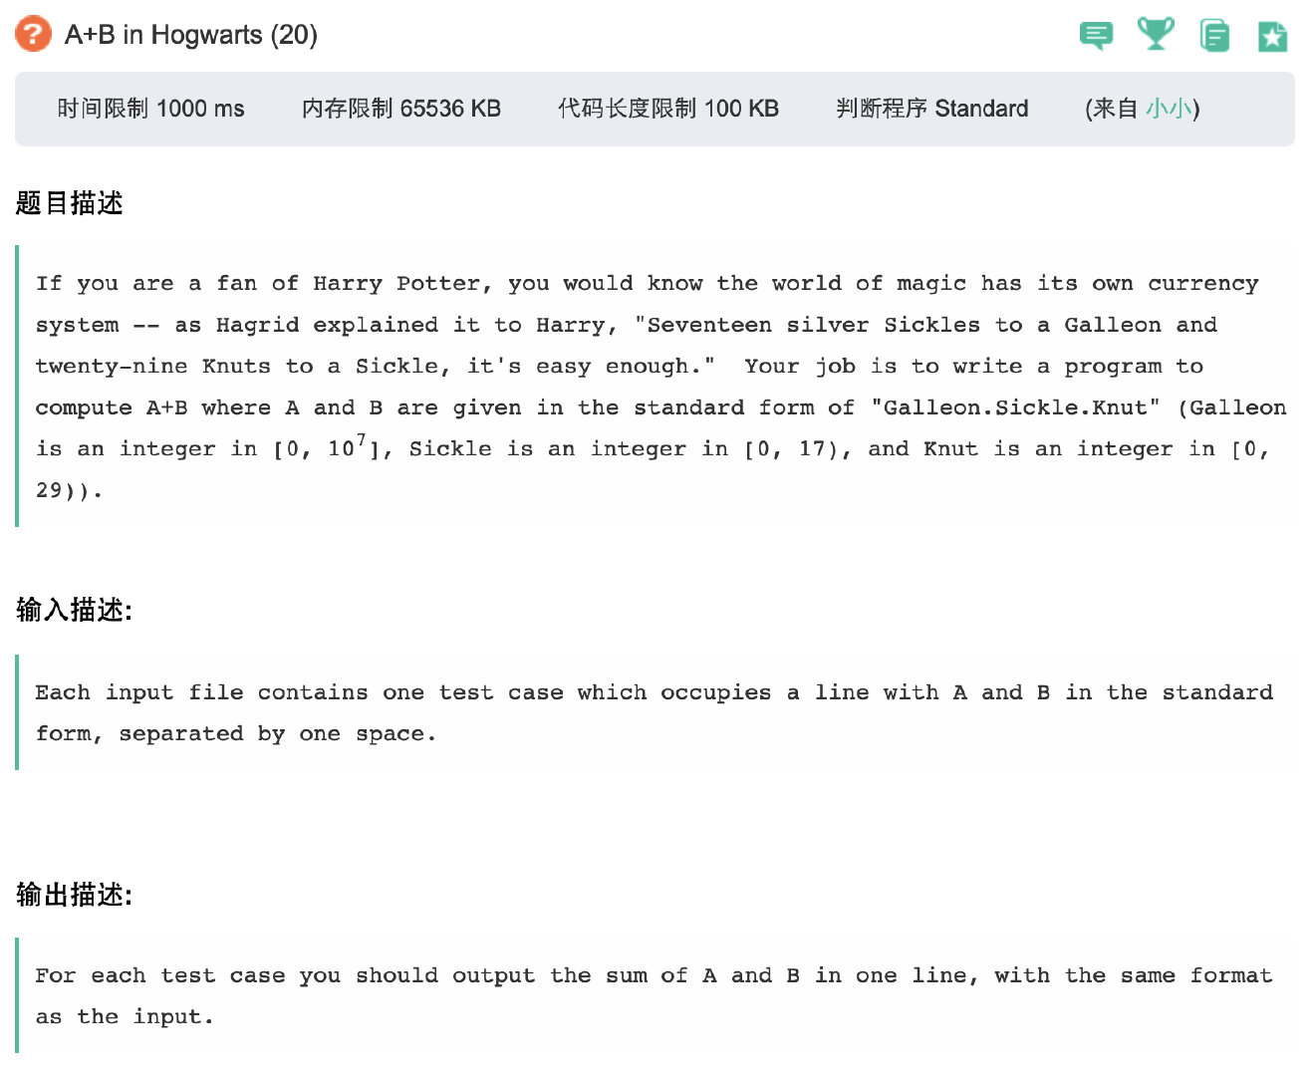Click the text "Galleon.Sickle.Knut"
This screenshot has height=1076, width=1313.
[x=1015, y=407]
